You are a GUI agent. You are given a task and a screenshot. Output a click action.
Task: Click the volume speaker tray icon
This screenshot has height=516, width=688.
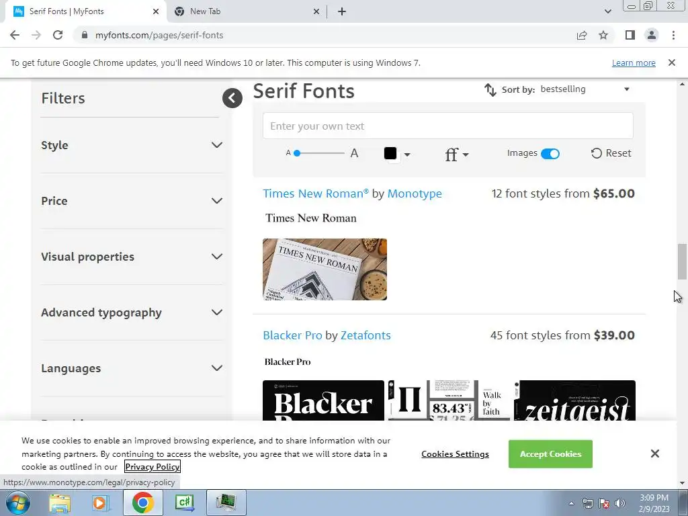pyautogui.click(x=620, y=503)
